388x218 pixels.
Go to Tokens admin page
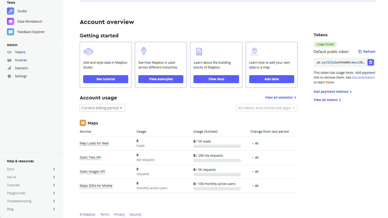point(20,52)
